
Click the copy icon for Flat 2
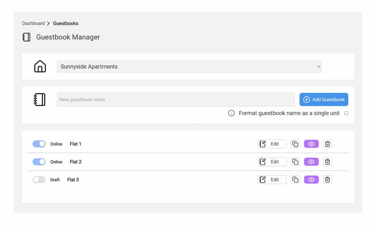(295, 162)
